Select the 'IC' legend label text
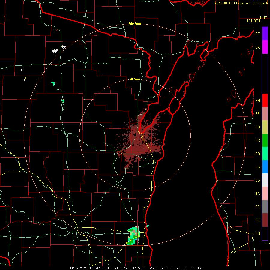The image size is (270, 270). coord(257,193)
